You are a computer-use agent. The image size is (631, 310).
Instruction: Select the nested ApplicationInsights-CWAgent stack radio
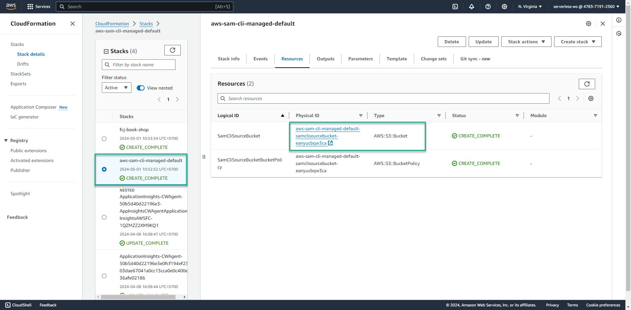click(104, 217)
